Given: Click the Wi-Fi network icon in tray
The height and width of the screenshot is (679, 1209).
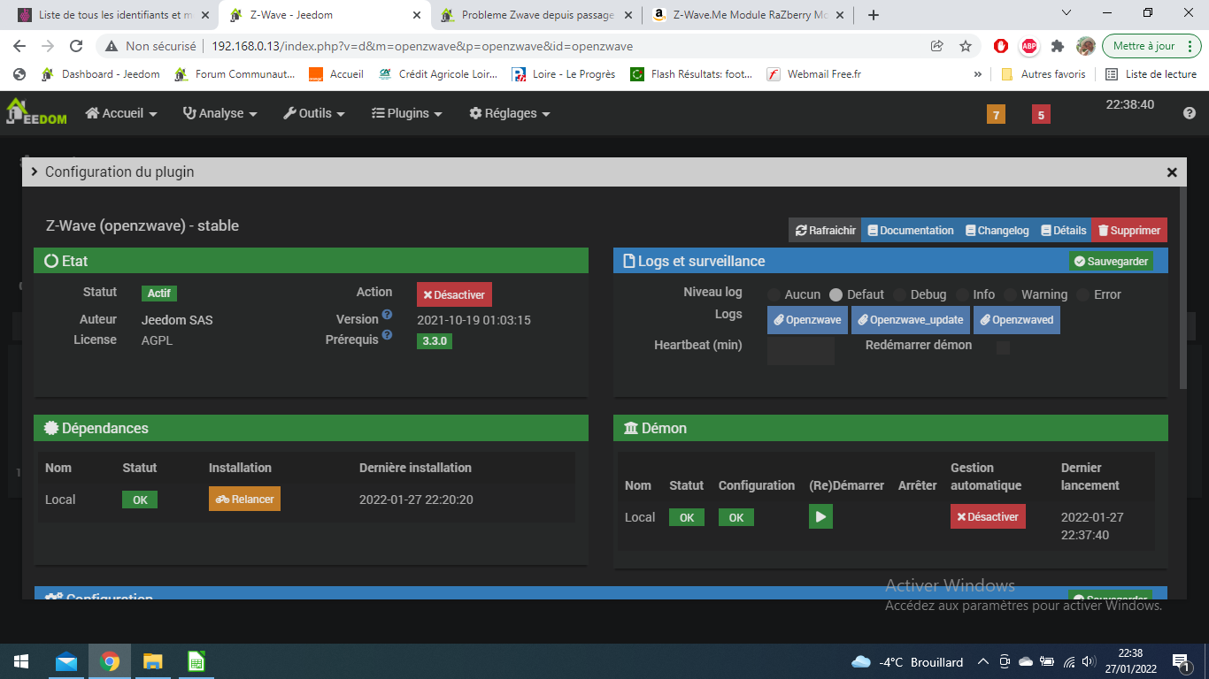Looking at the screenshot, I should (1068, 661).
